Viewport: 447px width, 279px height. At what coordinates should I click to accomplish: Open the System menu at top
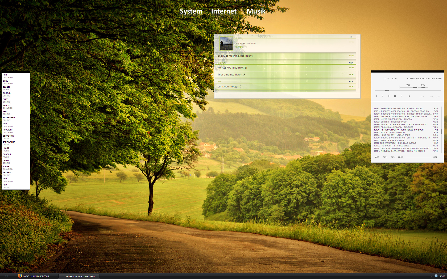pyautogui.click(x=191, y=11)
